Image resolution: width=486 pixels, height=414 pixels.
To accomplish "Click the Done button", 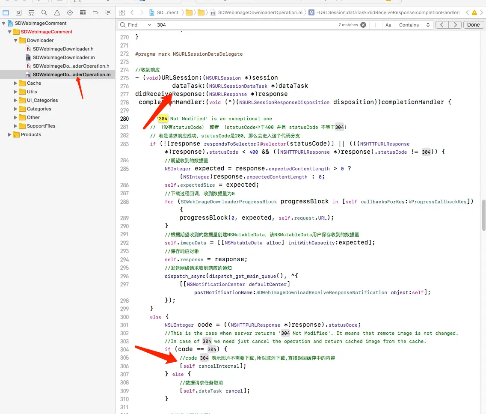I will point(473,25).
